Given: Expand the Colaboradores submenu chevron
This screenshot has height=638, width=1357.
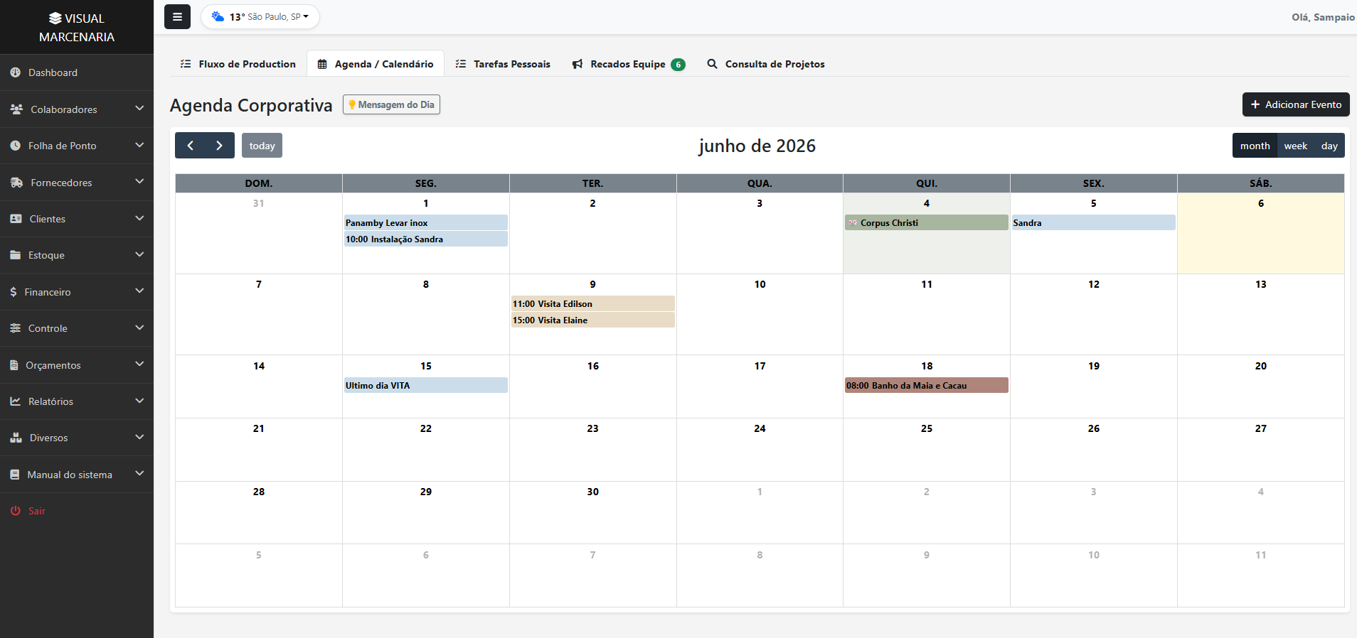Looking at the screenshot, I should tap(139, 109).
